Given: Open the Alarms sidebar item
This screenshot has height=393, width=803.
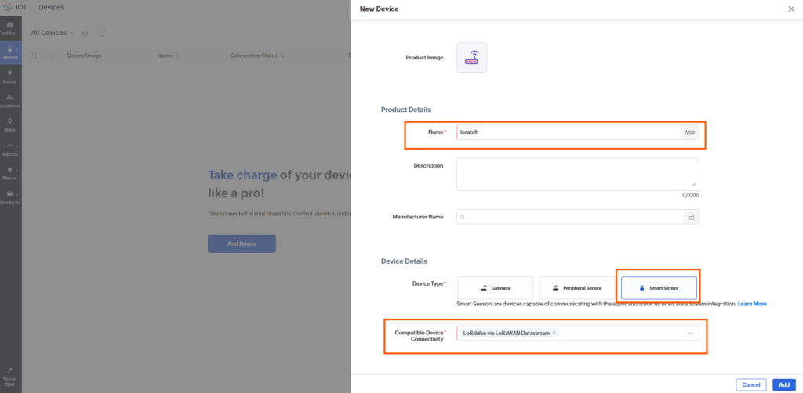Looking at the screenshot, I should (x=10, y=173).
